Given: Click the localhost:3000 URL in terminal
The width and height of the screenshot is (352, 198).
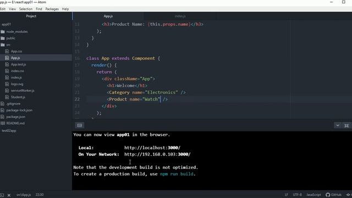Looking at the screenshot, I should pyautogui.click(x=152, y=148).
